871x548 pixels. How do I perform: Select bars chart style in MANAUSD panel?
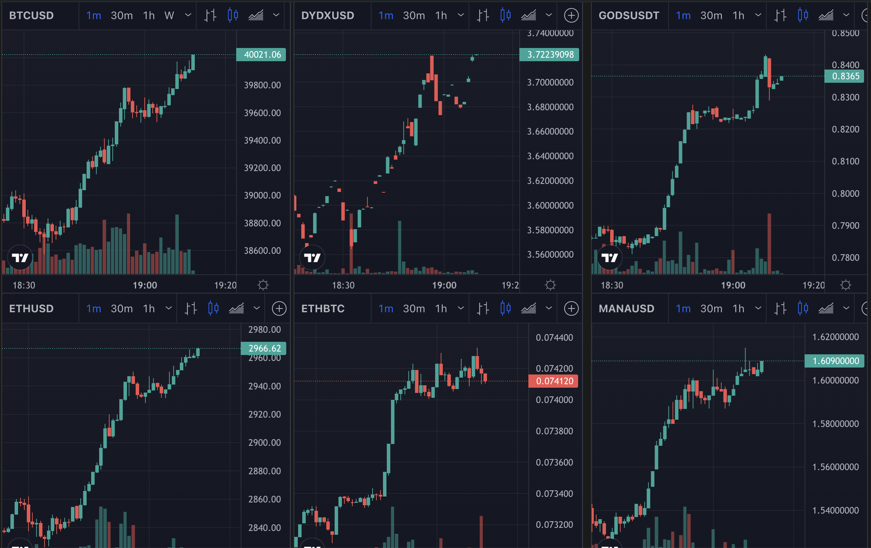pos(780,308)
